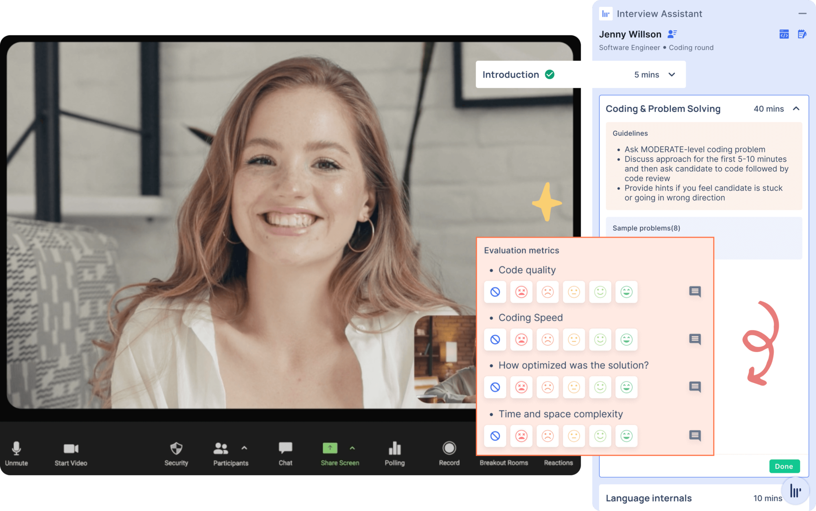Rate Time and space complexity with orange frown

pyautogui.click(x=547, y=436)
